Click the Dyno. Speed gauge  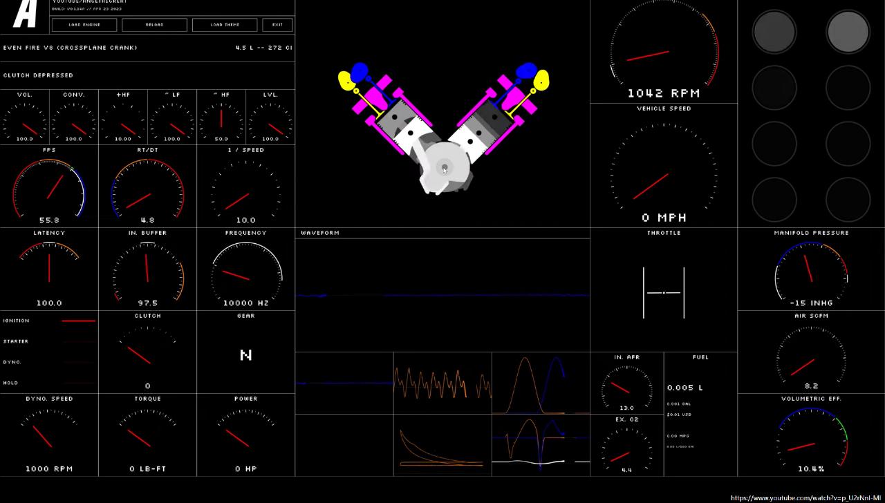[49, 435]
